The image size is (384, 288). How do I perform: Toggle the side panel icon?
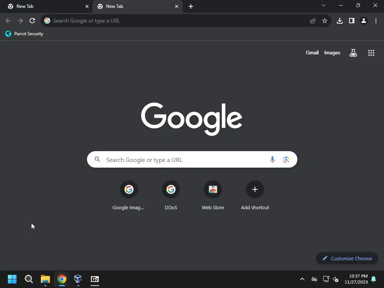click(x=352, y=21)
